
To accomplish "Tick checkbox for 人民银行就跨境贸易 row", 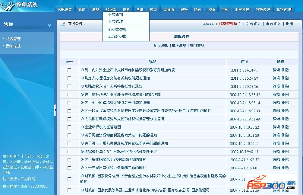I will pyautogui.click(x=69, y=119).
